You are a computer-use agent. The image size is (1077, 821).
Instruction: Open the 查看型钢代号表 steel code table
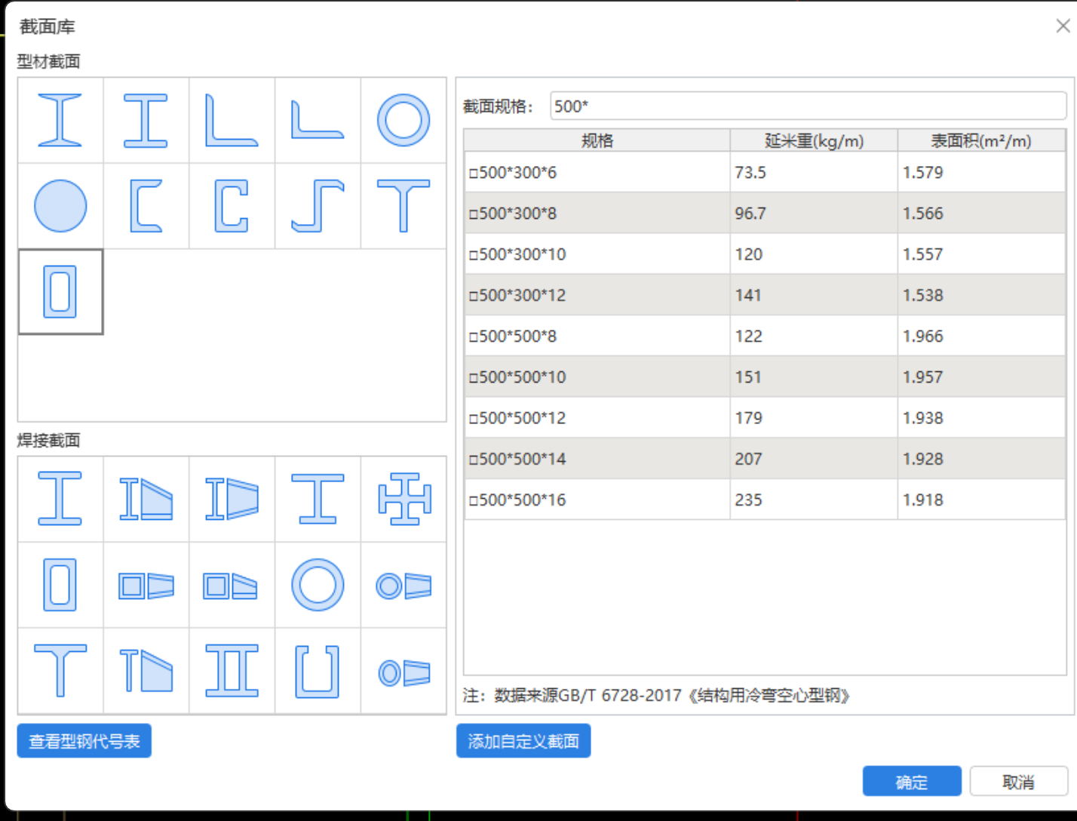84,741
